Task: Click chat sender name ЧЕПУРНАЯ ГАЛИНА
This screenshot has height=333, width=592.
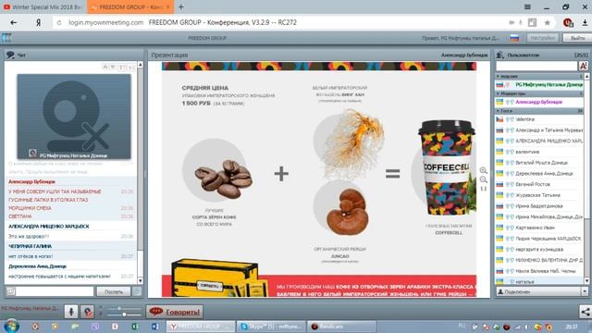Action: (31, 246)
